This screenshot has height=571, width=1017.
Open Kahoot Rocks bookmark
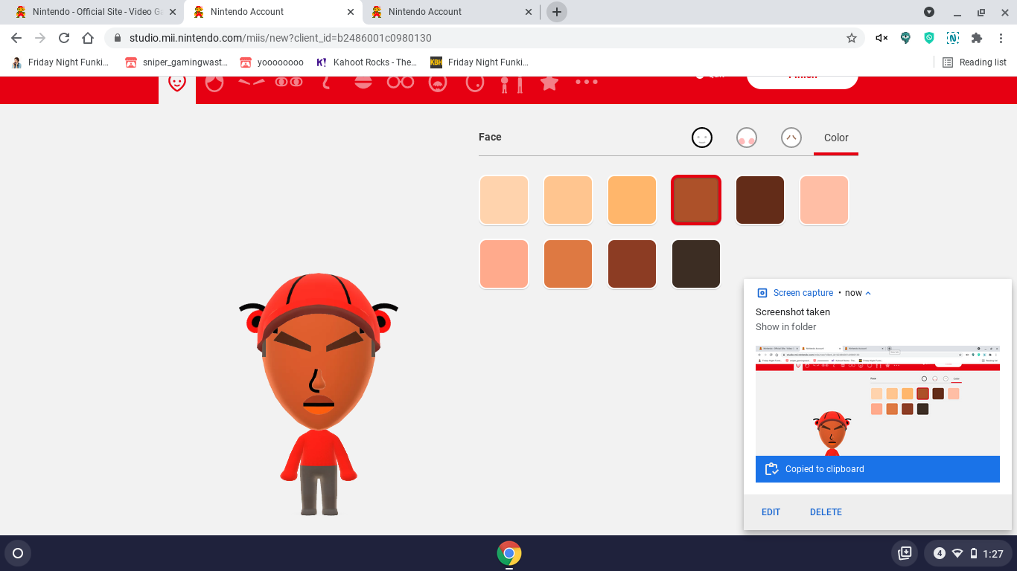tap(366, 62)
